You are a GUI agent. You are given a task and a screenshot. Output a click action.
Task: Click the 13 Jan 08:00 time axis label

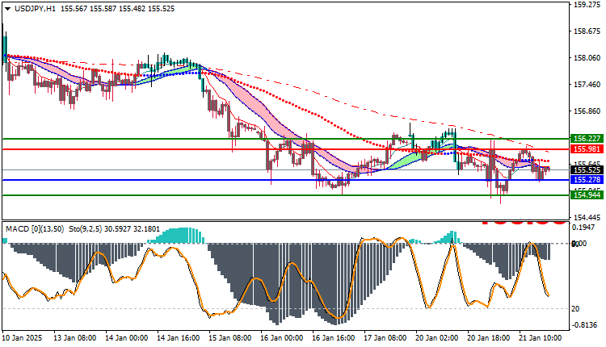point(74,338)
